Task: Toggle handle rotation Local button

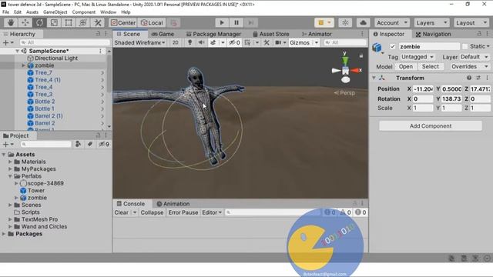Action: (x=152, y=22)
